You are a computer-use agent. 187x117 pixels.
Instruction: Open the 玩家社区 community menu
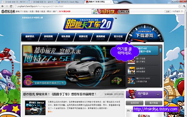click(x=83, y=37)
